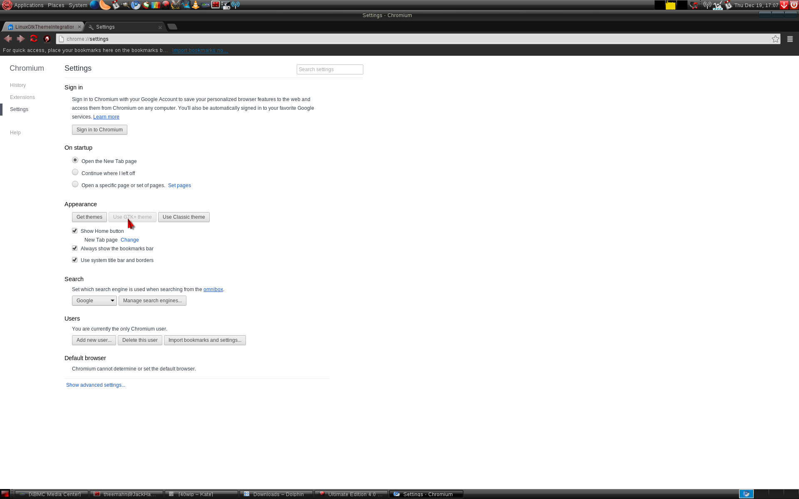Screen dimensions: 799x499
Task: Switch to theemahn@JackHa terminal taskbar window
Action: [127, 494]
